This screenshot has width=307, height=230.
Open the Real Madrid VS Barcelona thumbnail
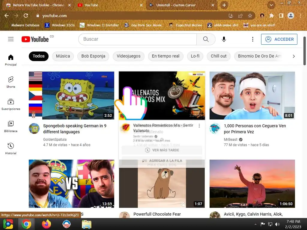point(71,184)
